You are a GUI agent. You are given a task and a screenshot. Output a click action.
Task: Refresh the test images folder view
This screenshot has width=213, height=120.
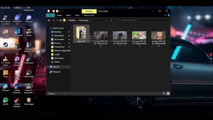coord(111,20)
